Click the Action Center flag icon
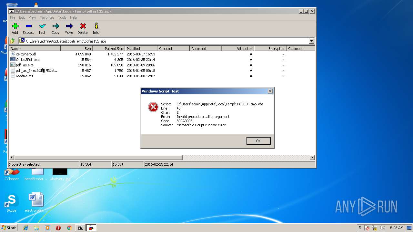Screen dimensions: 413x232 (x=367, y=228)
